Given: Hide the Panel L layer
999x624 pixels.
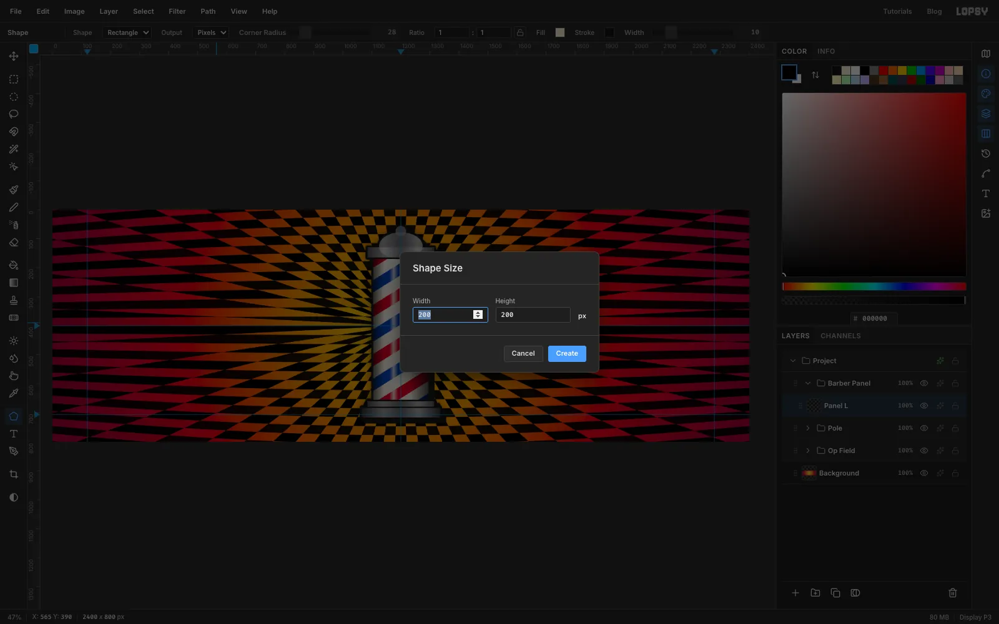Looking at the screenshot, I should click(x=924, y=406).
